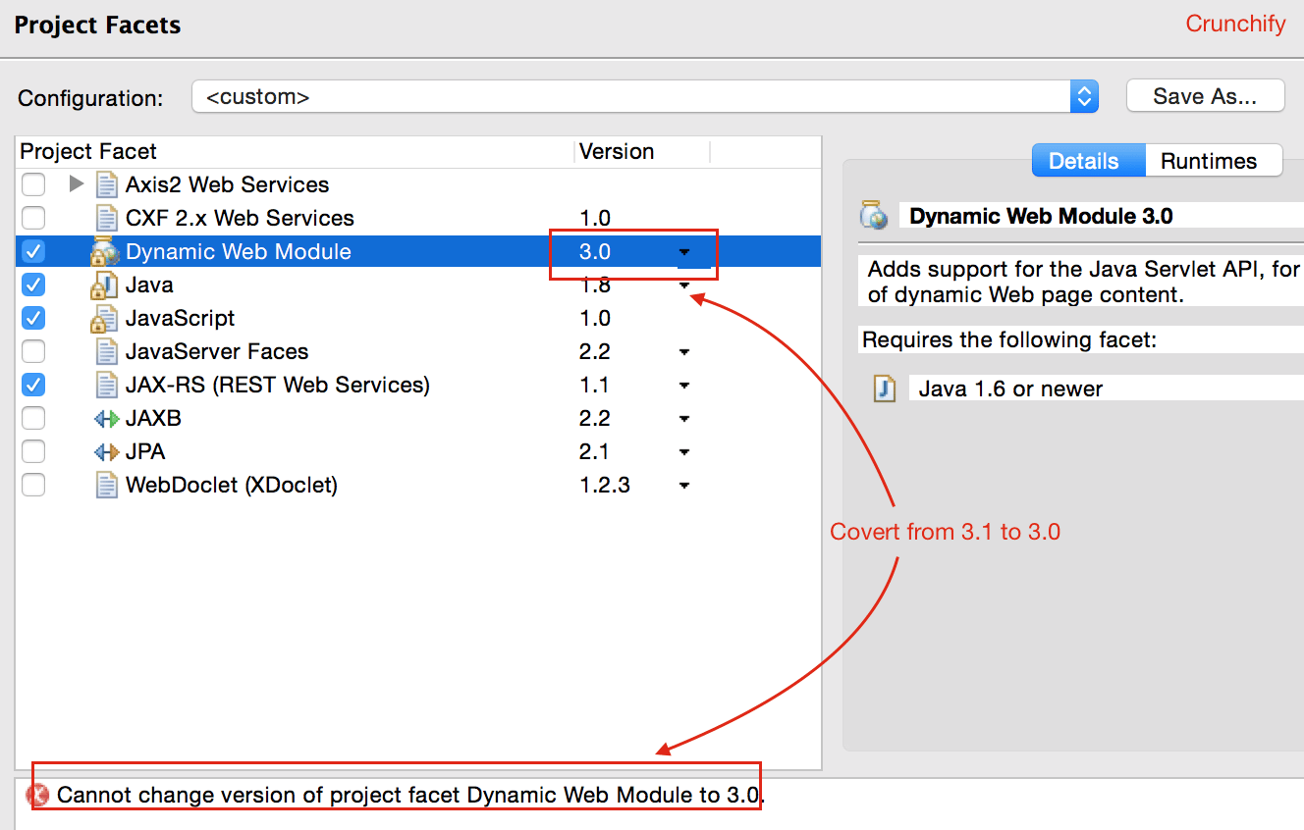Click the custom Configuration input field
The image size is (1304, 830).
click(x=589, y=96)
